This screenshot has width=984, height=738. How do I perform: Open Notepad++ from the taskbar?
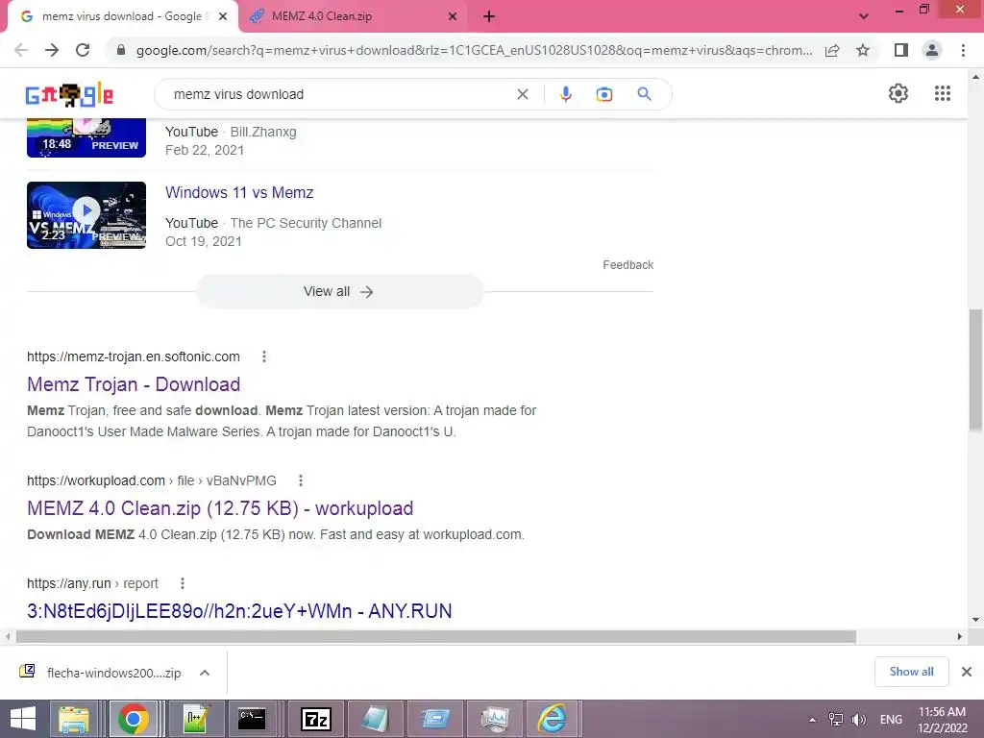click(x=196, y=719)
